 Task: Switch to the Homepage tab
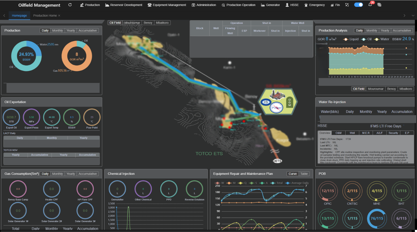[x=19, y=16]
